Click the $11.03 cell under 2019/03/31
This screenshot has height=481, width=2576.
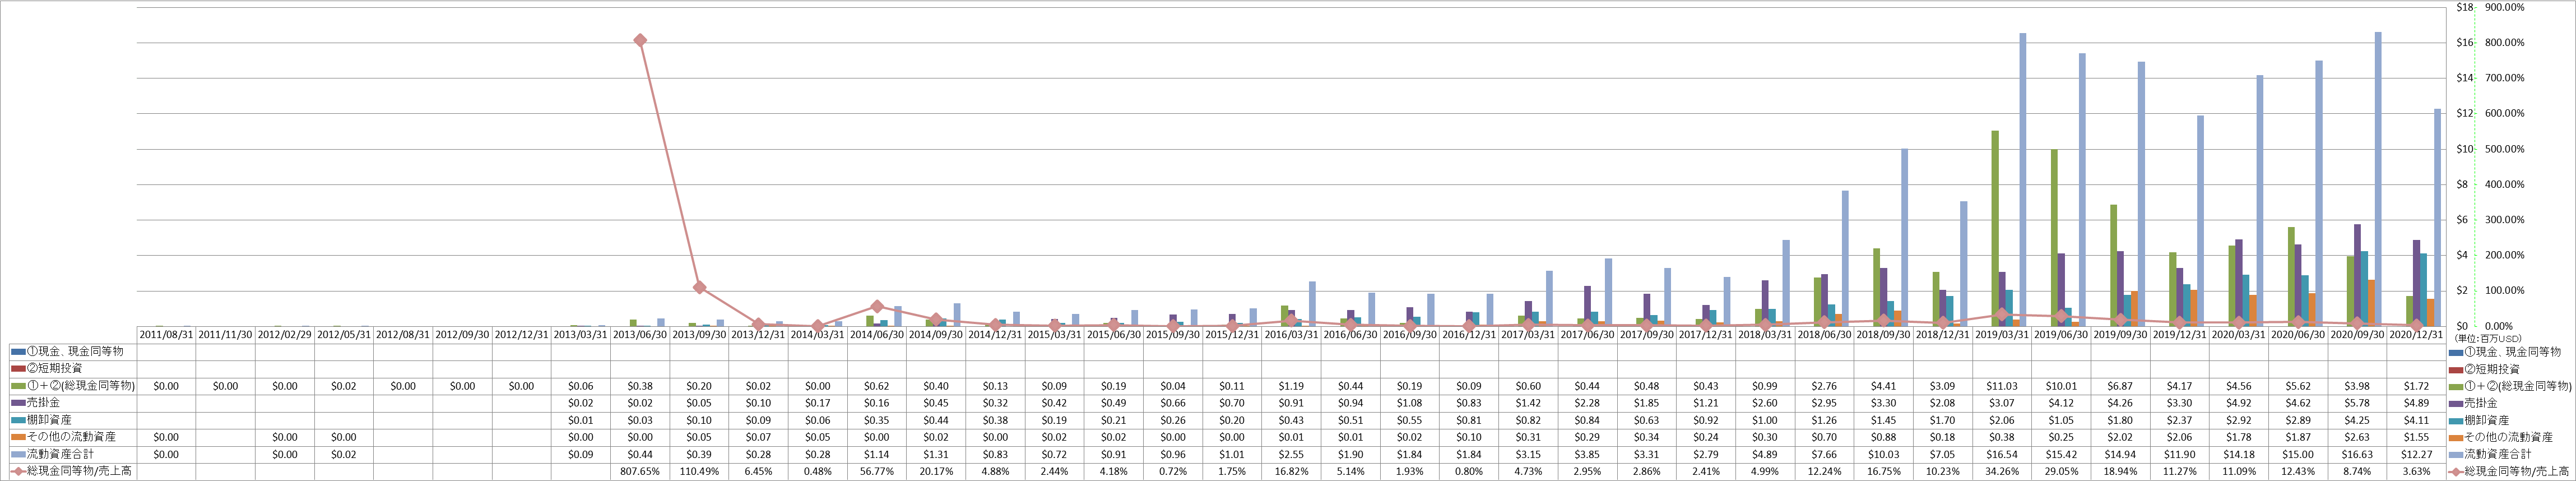click(x=2002, y=386)
